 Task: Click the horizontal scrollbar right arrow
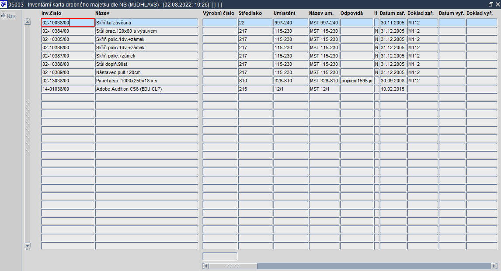[x=494, y=266]
